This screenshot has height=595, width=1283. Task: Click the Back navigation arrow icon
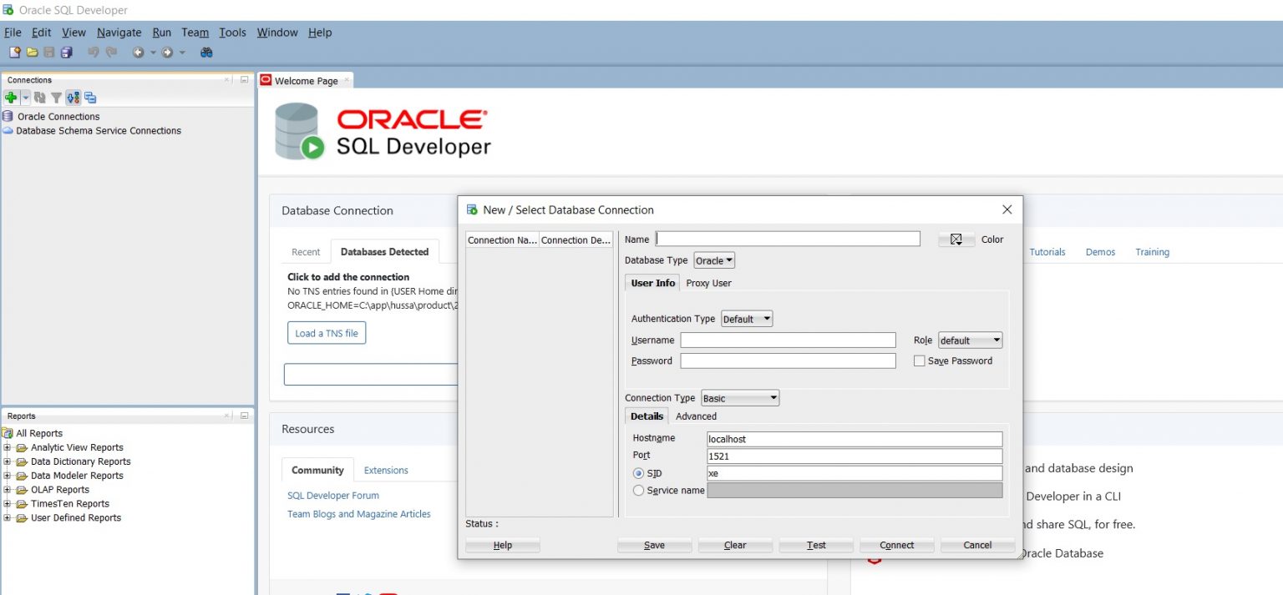[138, 52]
